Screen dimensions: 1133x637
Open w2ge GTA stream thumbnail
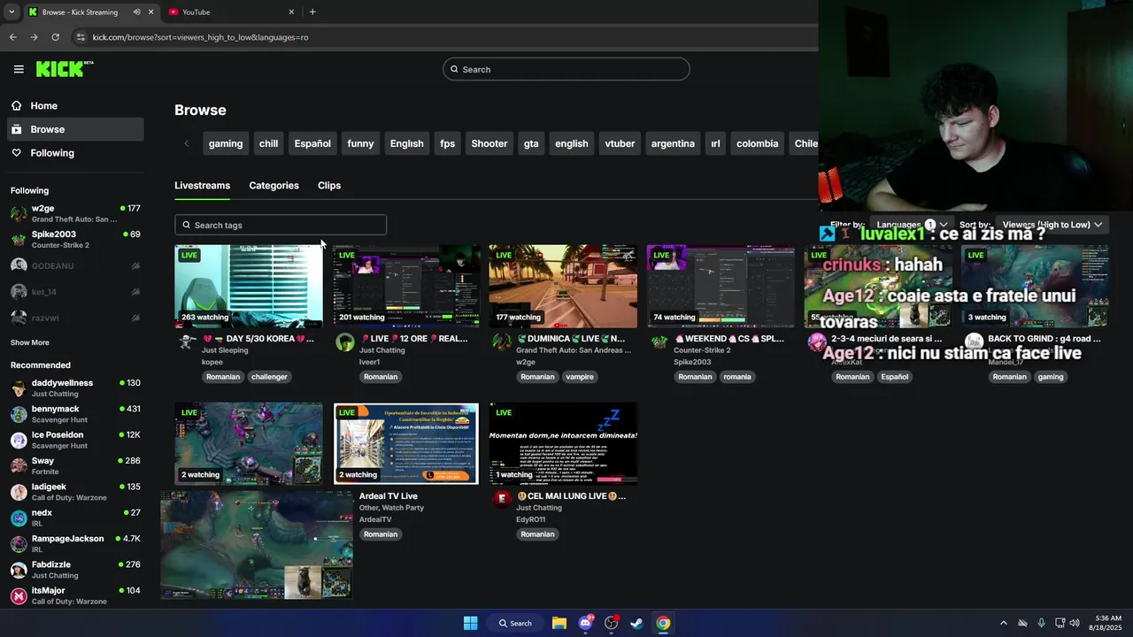pyautogui.click(x=563, y=286)
